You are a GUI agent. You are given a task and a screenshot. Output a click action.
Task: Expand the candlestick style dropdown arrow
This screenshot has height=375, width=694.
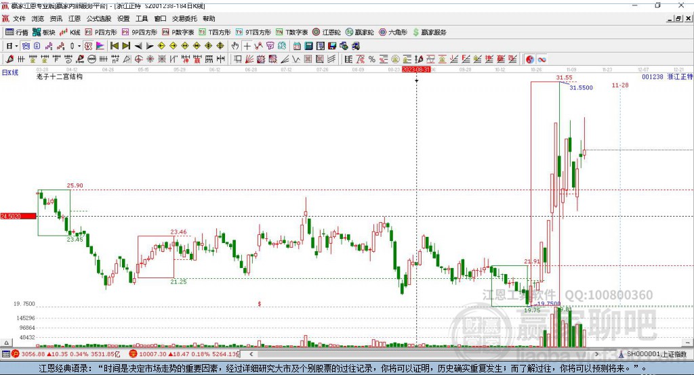(x=79, y=46)
